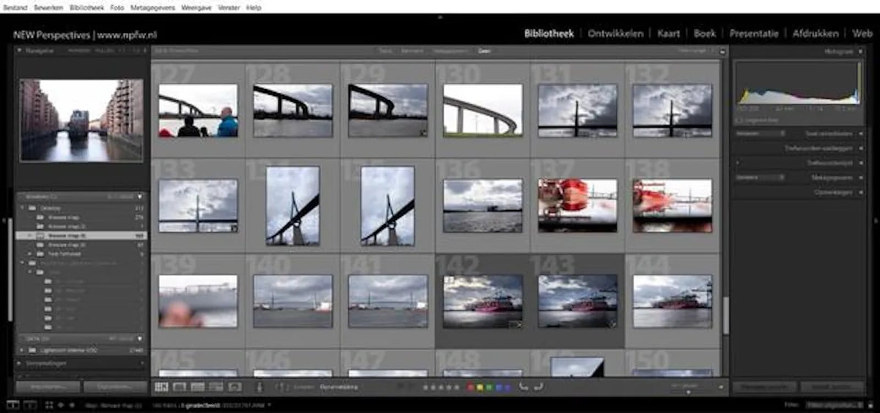Rotate photo clockwise with toolbar arrow
The image size is (880, 413).
(539, 387)
